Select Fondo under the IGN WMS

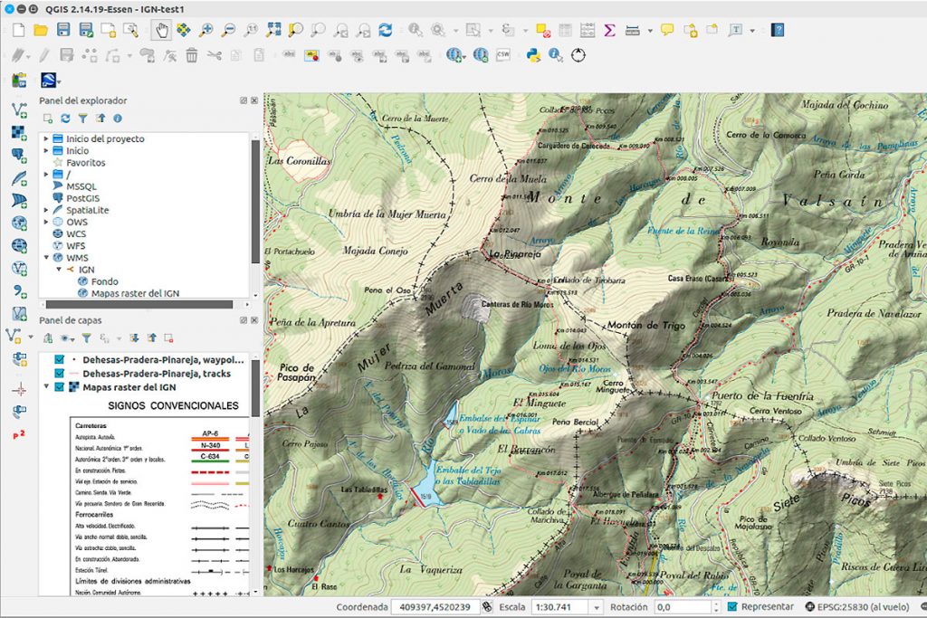104,281
